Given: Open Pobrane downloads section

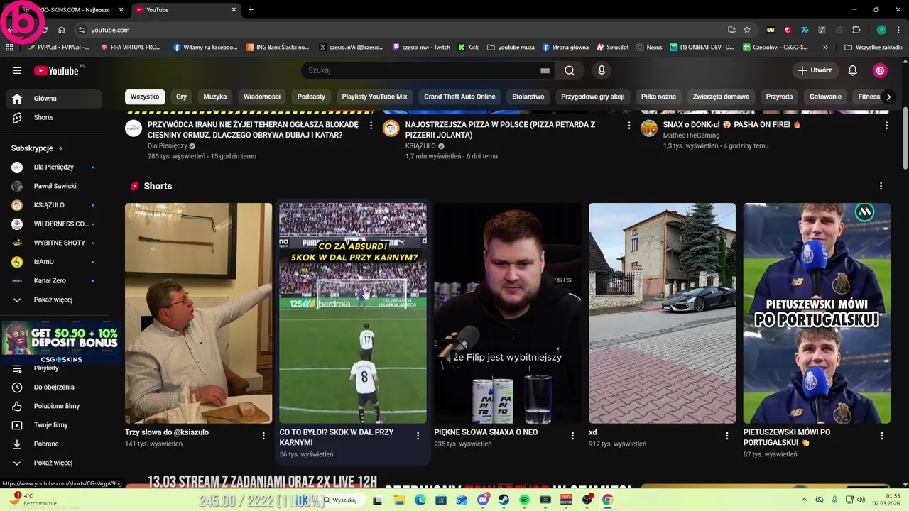Looking at the screenshot, I should click(x=53, y=444).
